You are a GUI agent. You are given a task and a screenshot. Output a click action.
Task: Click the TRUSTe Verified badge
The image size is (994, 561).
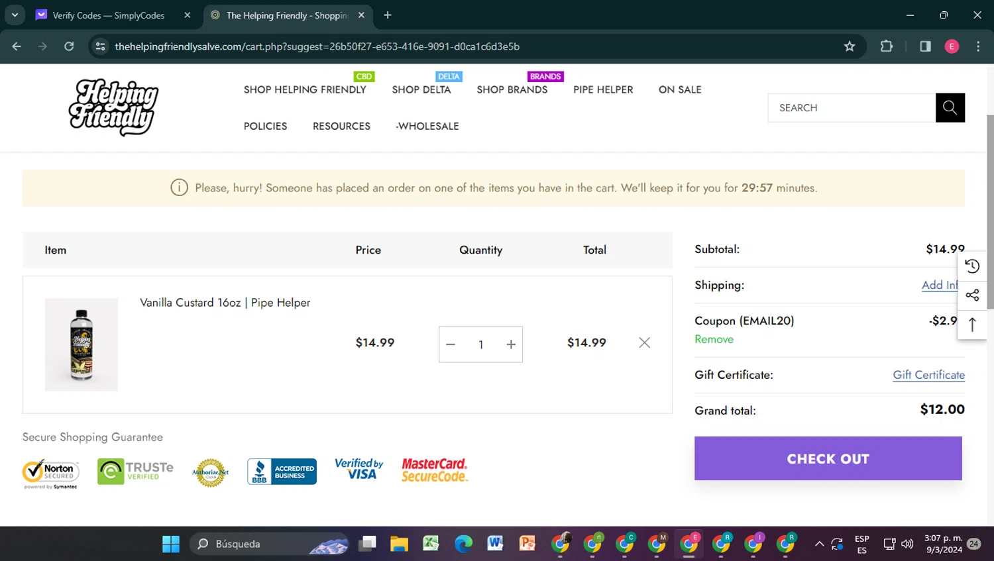(135, 472)
